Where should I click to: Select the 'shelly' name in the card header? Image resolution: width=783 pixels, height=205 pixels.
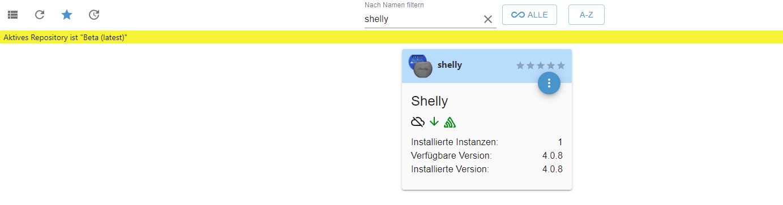(450, 65)
